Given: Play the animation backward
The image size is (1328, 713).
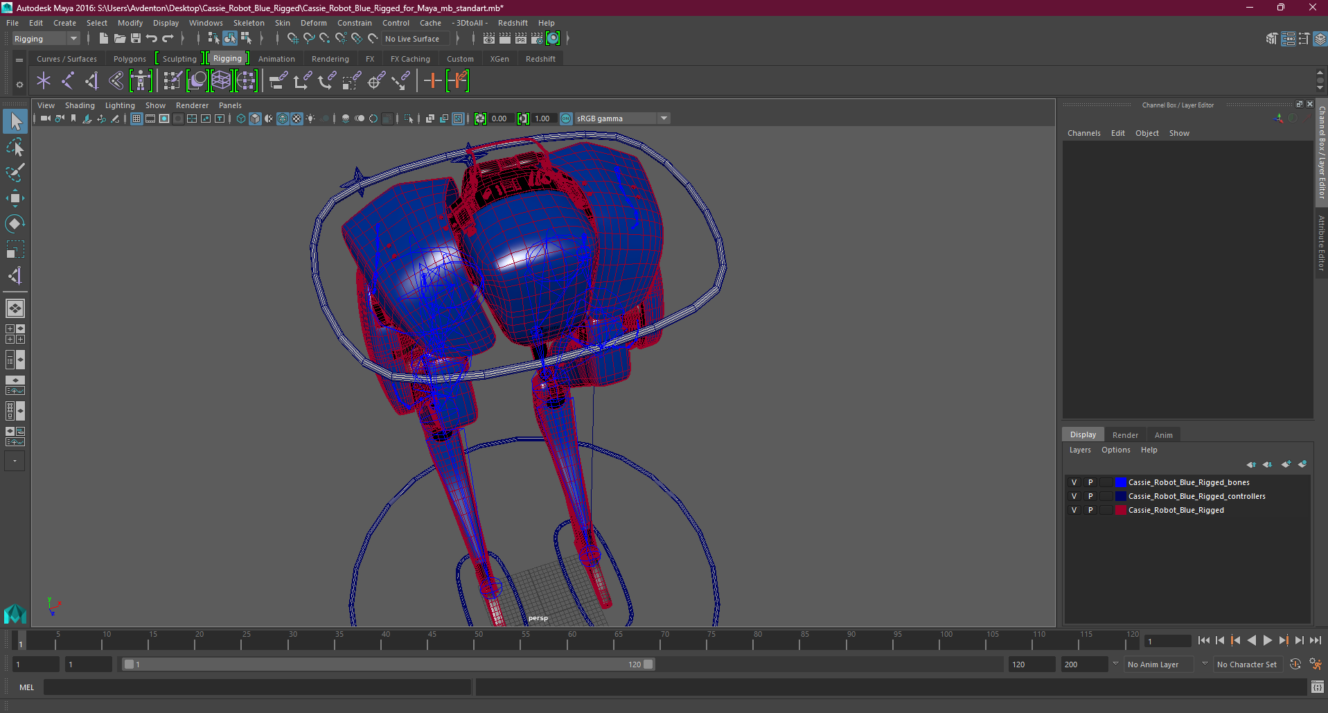Looking at the screenshot, I should pos(1251,640).
